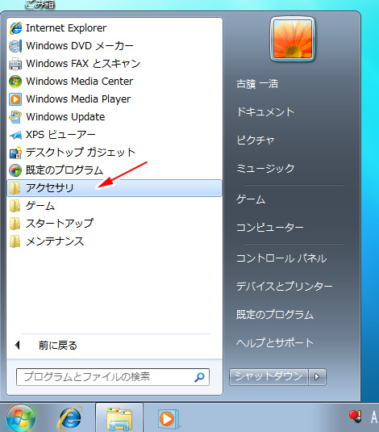The height and width of the screenshot is (432, 379).
Task: Open the shutdown options arrow menu
Action: pos(318,376)
